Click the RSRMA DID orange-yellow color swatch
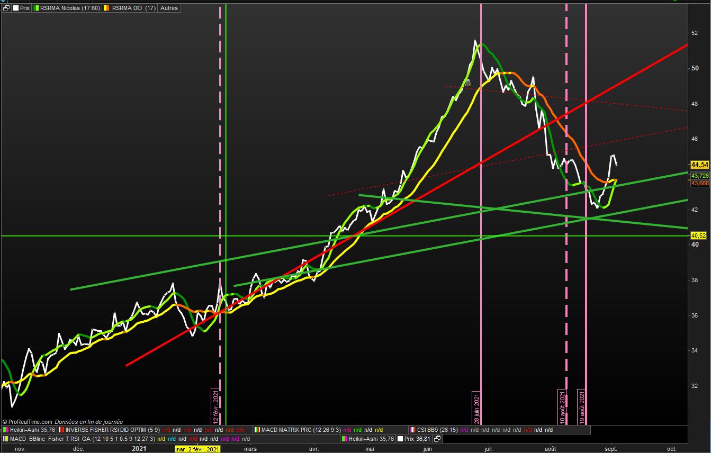 click(106, 8)
